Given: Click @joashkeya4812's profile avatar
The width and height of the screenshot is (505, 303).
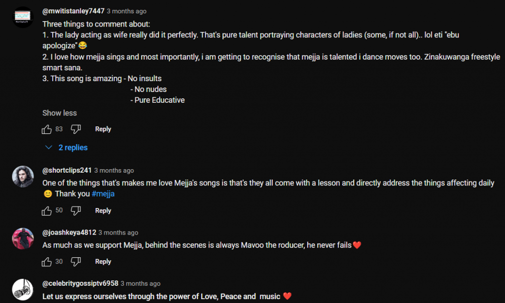Looking at the screenshot, I should coord(23,239).
